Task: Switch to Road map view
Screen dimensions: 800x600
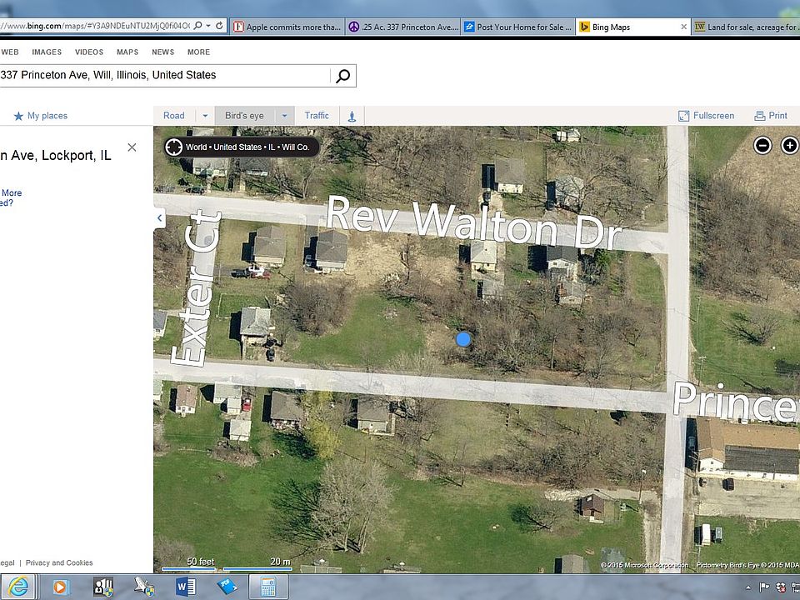Action: (174, 116)
